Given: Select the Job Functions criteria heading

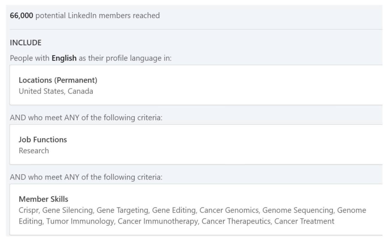Looking at the screenshot, I should tap(43, 140).
